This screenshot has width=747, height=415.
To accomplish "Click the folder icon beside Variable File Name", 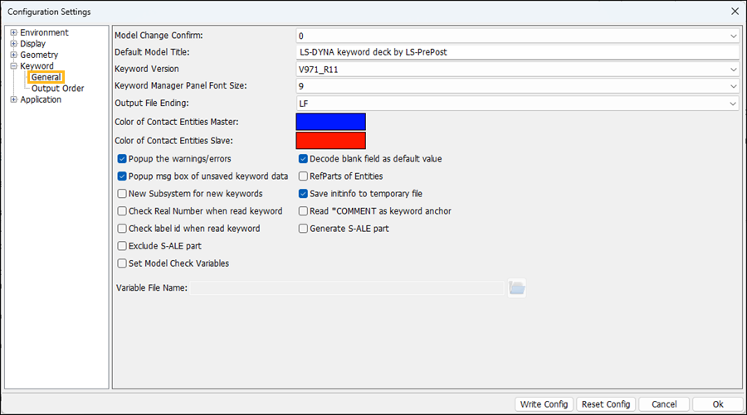I will click(517, 287).
